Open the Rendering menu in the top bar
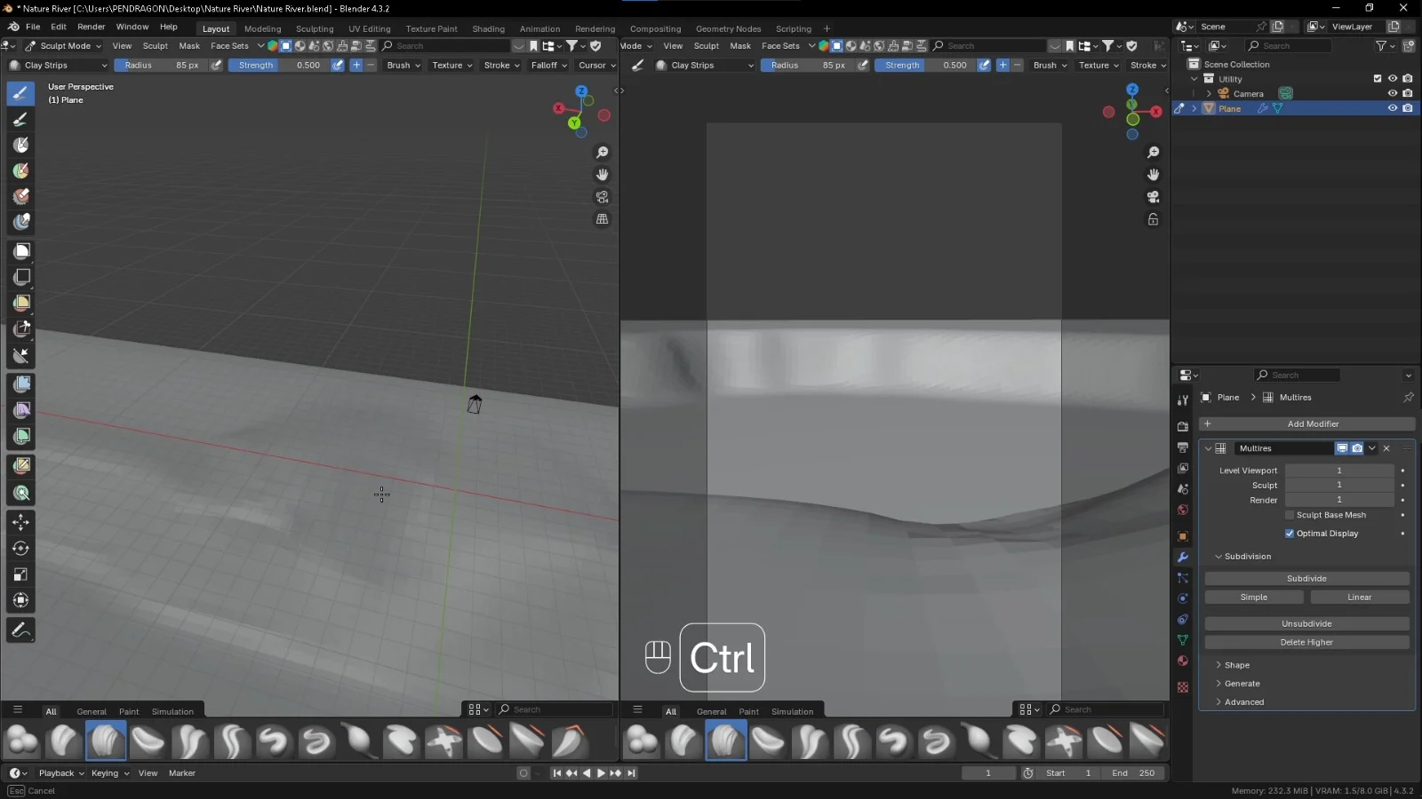Image resolution: width=1422 pixels, height=799 pixels. [x=595, y=28]
